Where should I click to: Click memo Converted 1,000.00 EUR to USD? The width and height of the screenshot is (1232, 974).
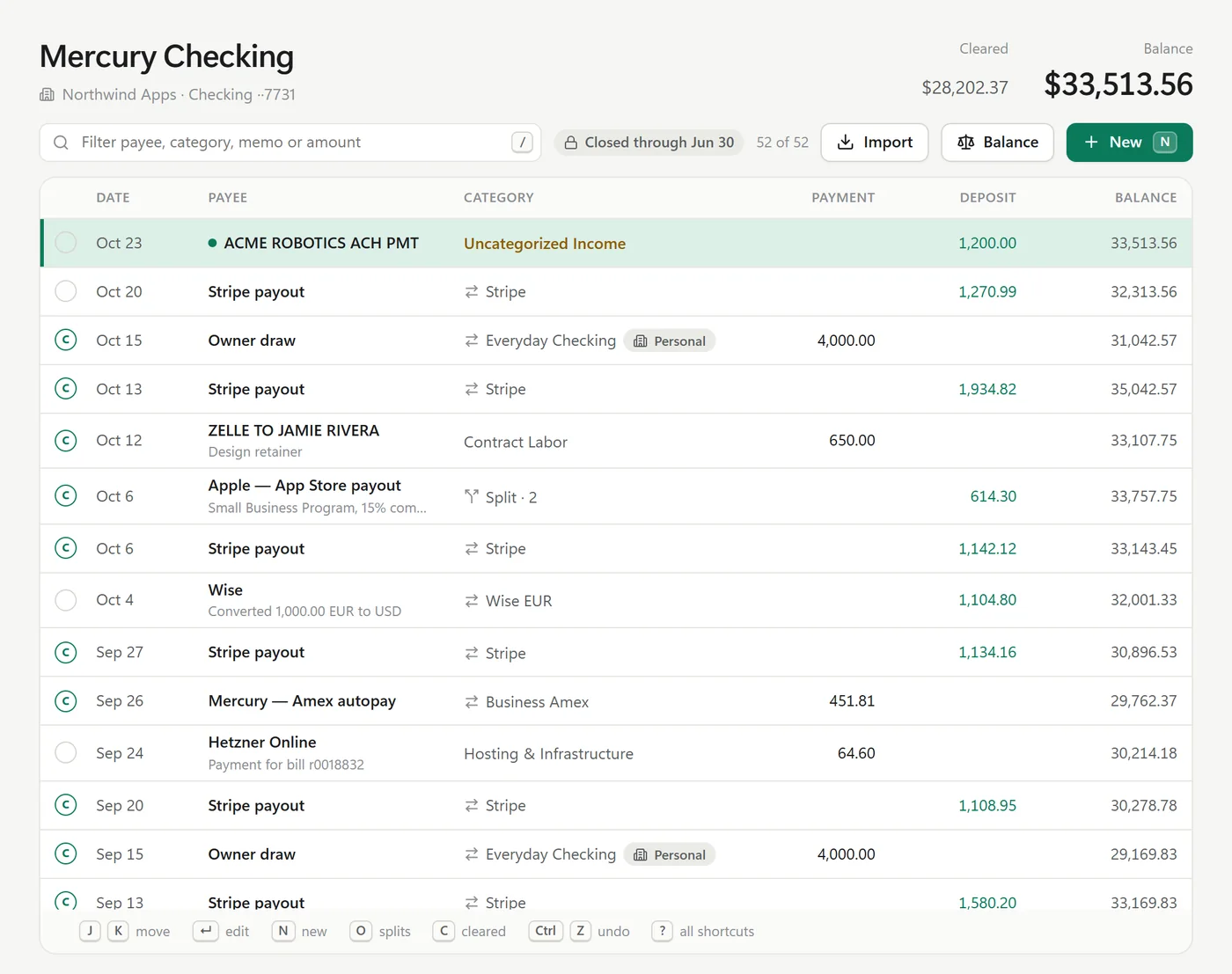coord(304,611)
